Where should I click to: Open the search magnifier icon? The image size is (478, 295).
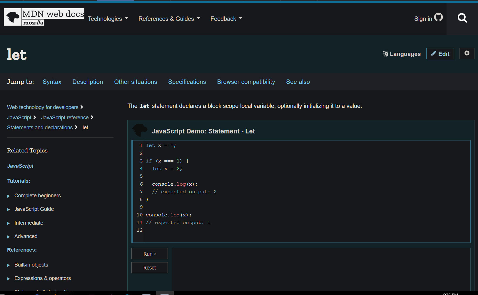tap(462, 18)
